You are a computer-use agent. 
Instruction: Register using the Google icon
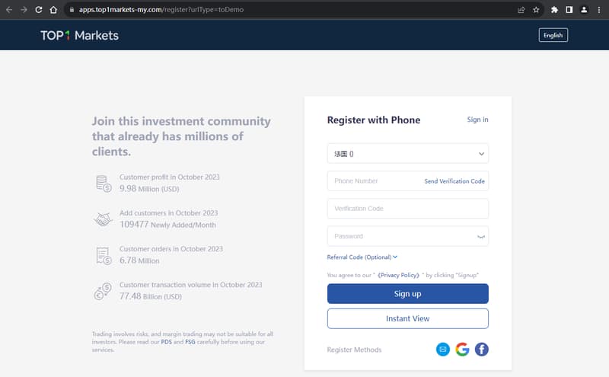pos(462,350)
